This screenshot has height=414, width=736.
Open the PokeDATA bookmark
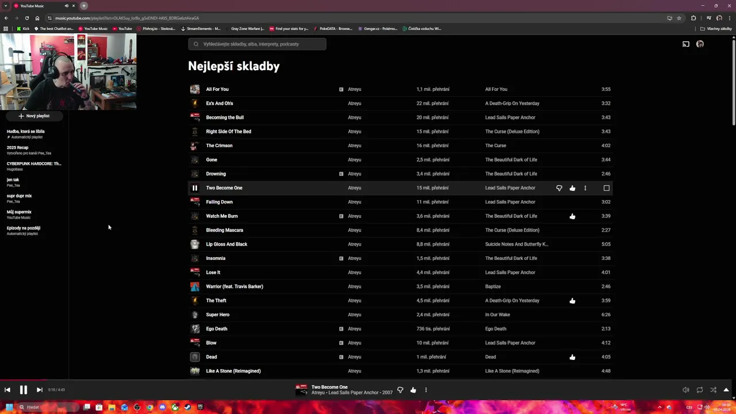[x=332, y=29]
